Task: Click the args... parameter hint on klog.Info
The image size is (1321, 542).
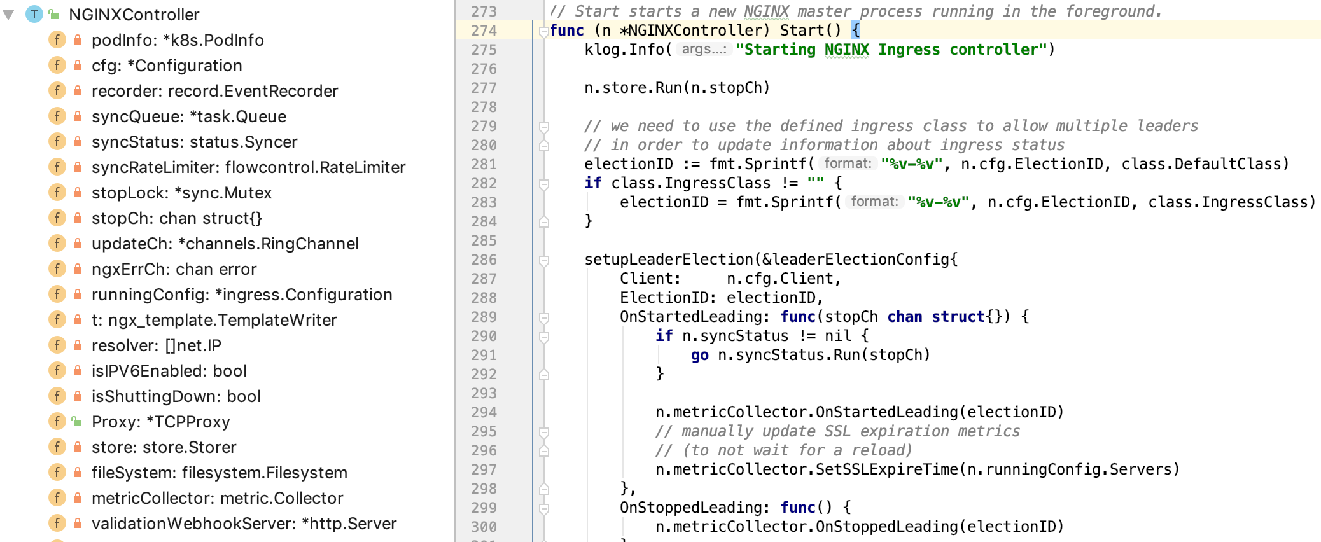Action: point(703,49)
